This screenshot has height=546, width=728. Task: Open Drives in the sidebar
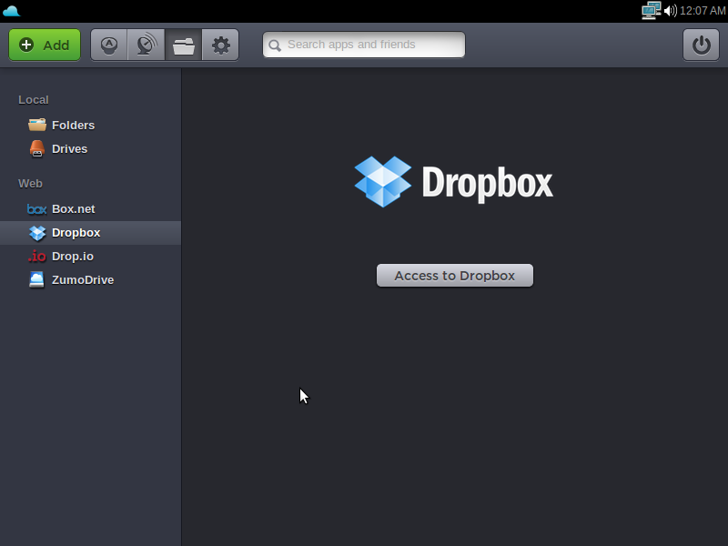(69, 149)
